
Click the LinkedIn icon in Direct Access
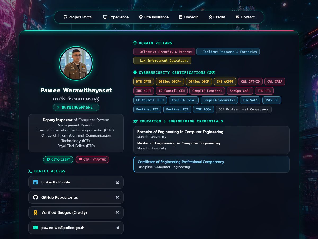pos(36,182)
